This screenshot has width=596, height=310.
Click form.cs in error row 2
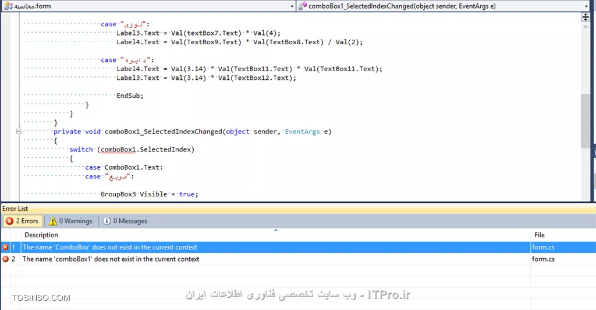pyautogui.click(x=543, y=259)
